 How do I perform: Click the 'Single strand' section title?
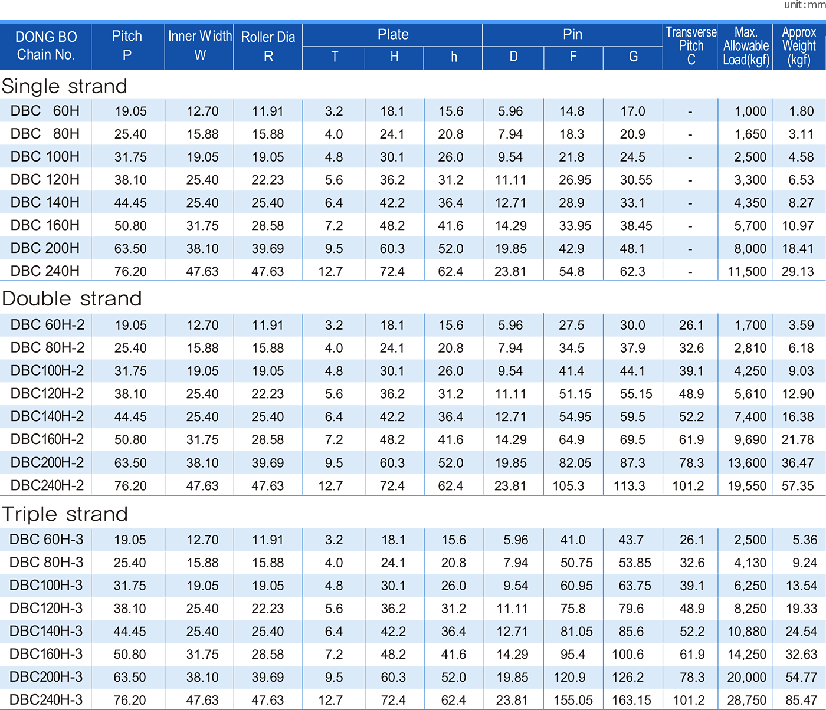[64, 86]
